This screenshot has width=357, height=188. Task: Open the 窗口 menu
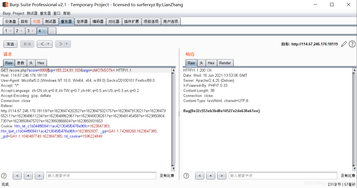pos(57,13)
